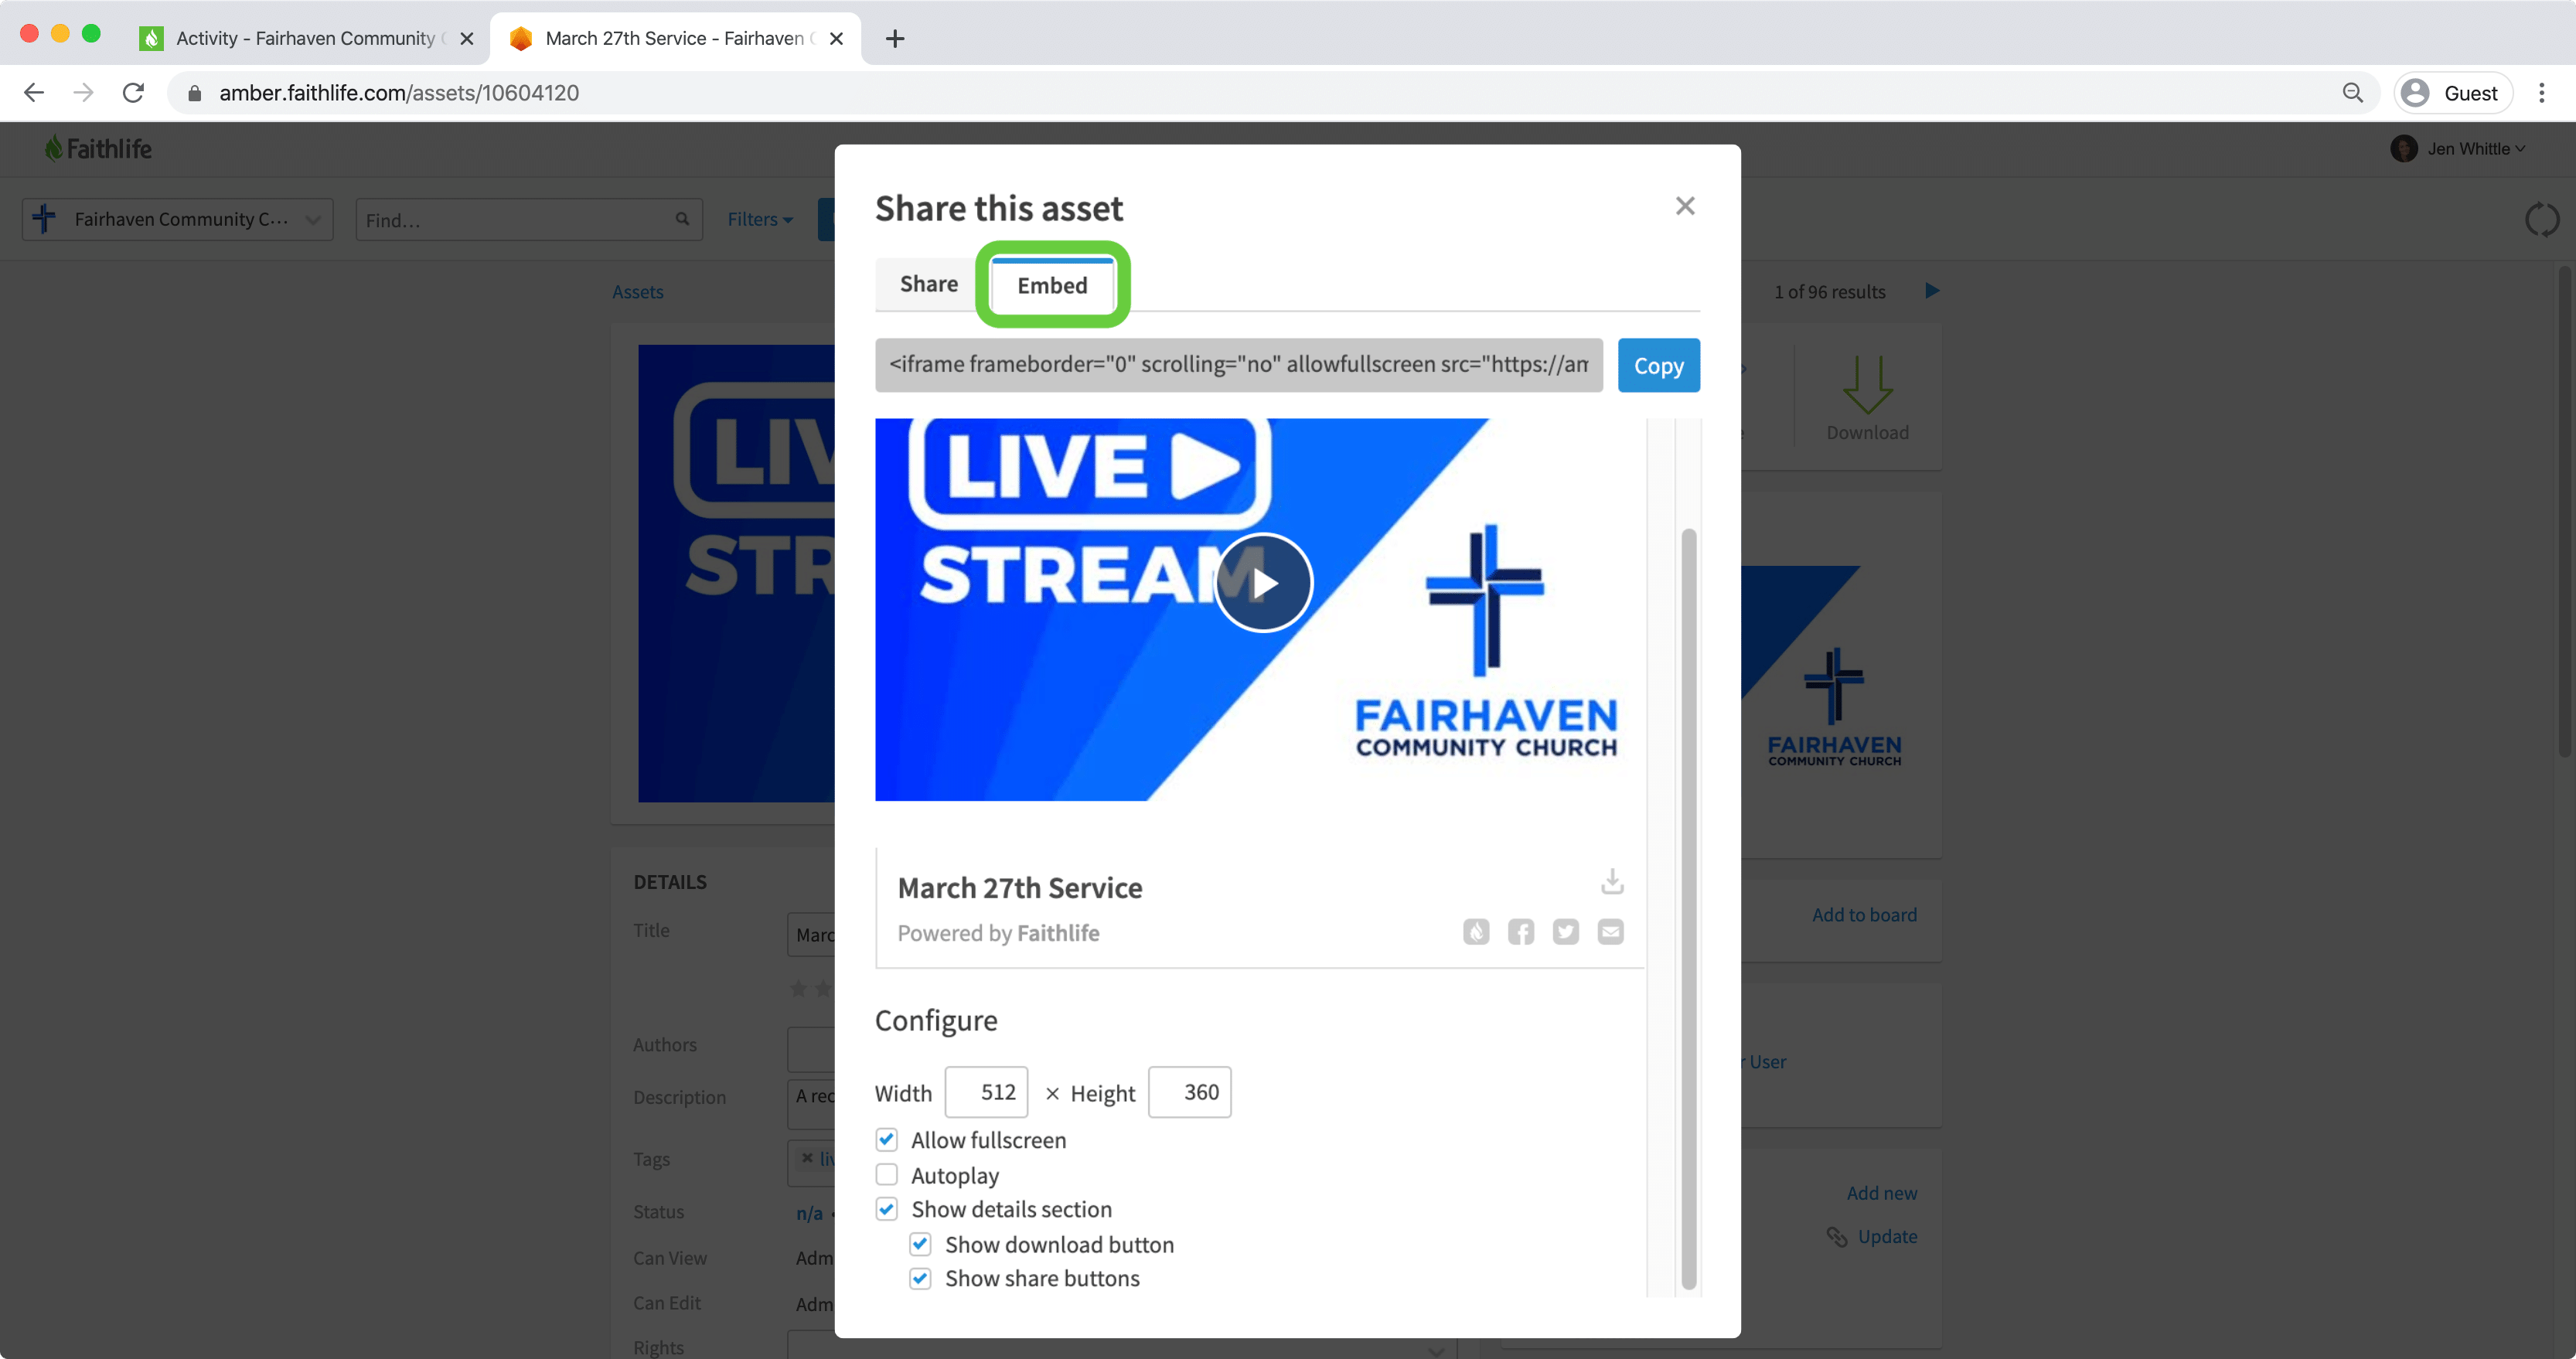Image resolution: width=2576 pixels, height=1359 pixels.
Task: Click the Title field on the details page
Action: click(811, 934)
